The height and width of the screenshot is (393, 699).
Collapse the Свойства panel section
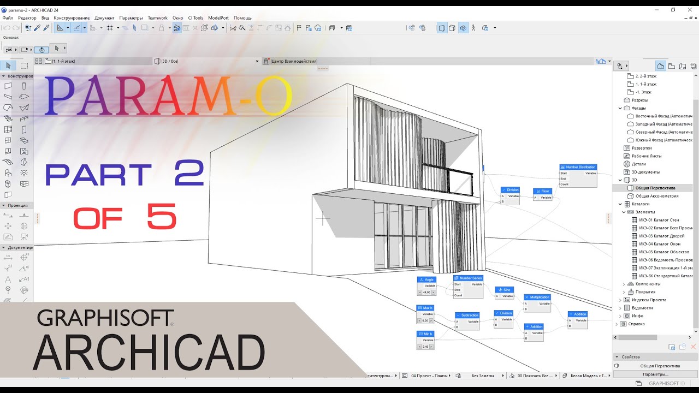[617, 356]
